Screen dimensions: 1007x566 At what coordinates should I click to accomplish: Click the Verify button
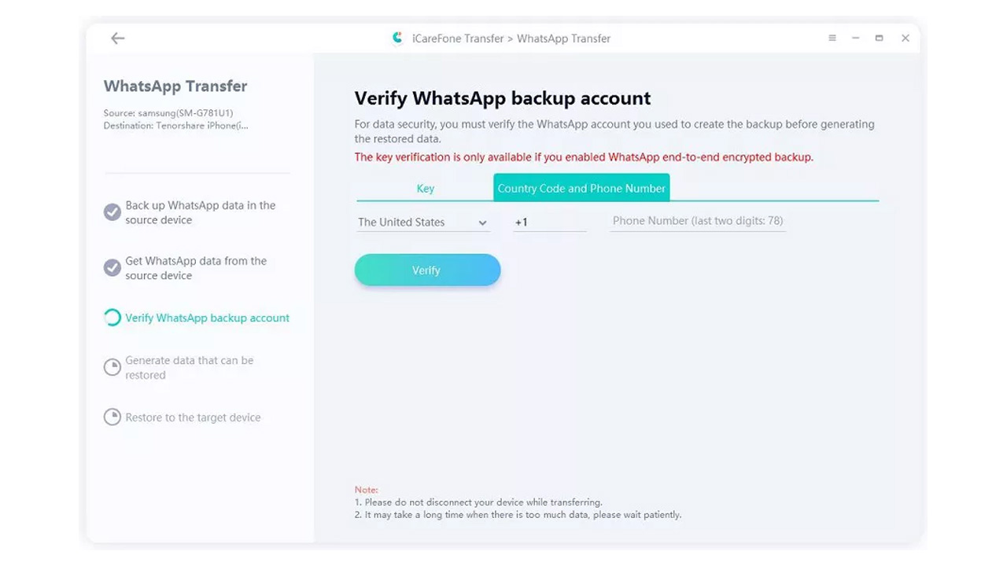pos(427,270)
